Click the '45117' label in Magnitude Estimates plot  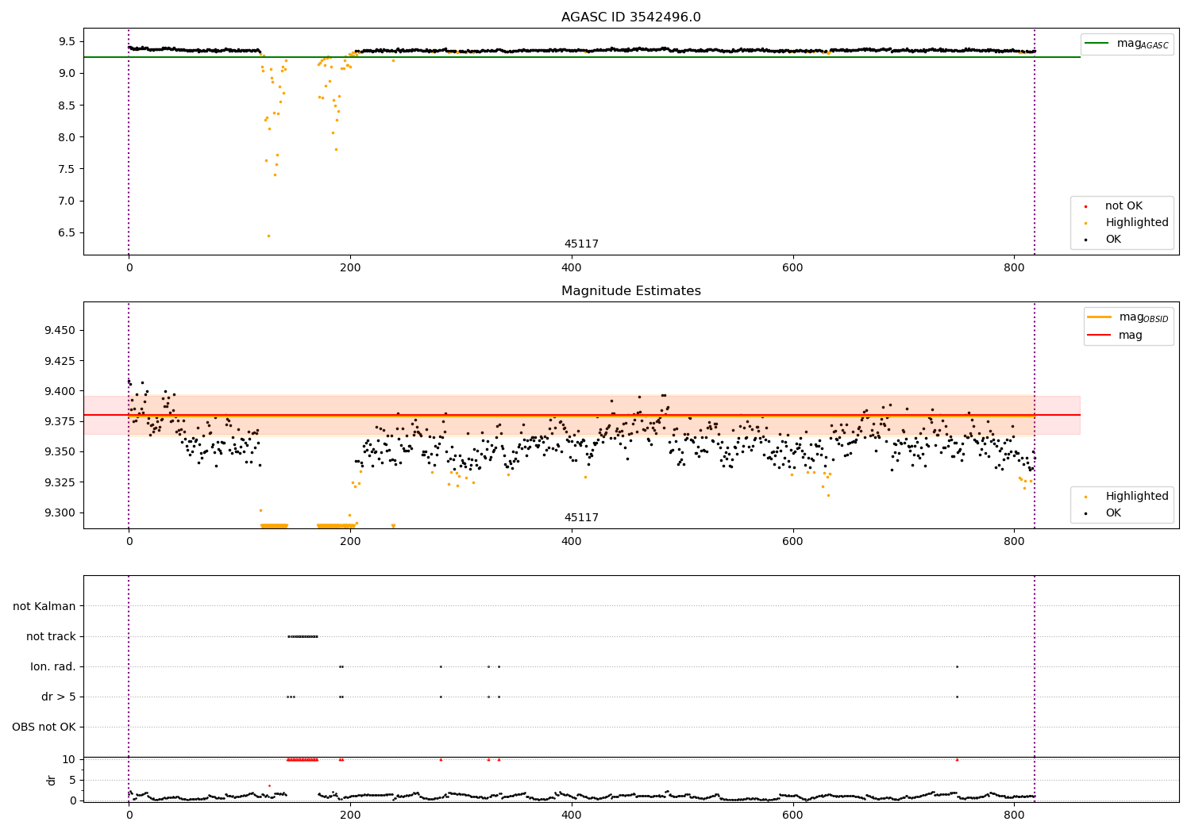point(581,518)
